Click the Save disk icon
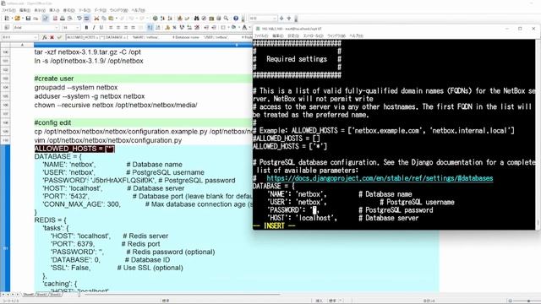The height and width of the screenshot is (304, 541). tap(28, 19)
